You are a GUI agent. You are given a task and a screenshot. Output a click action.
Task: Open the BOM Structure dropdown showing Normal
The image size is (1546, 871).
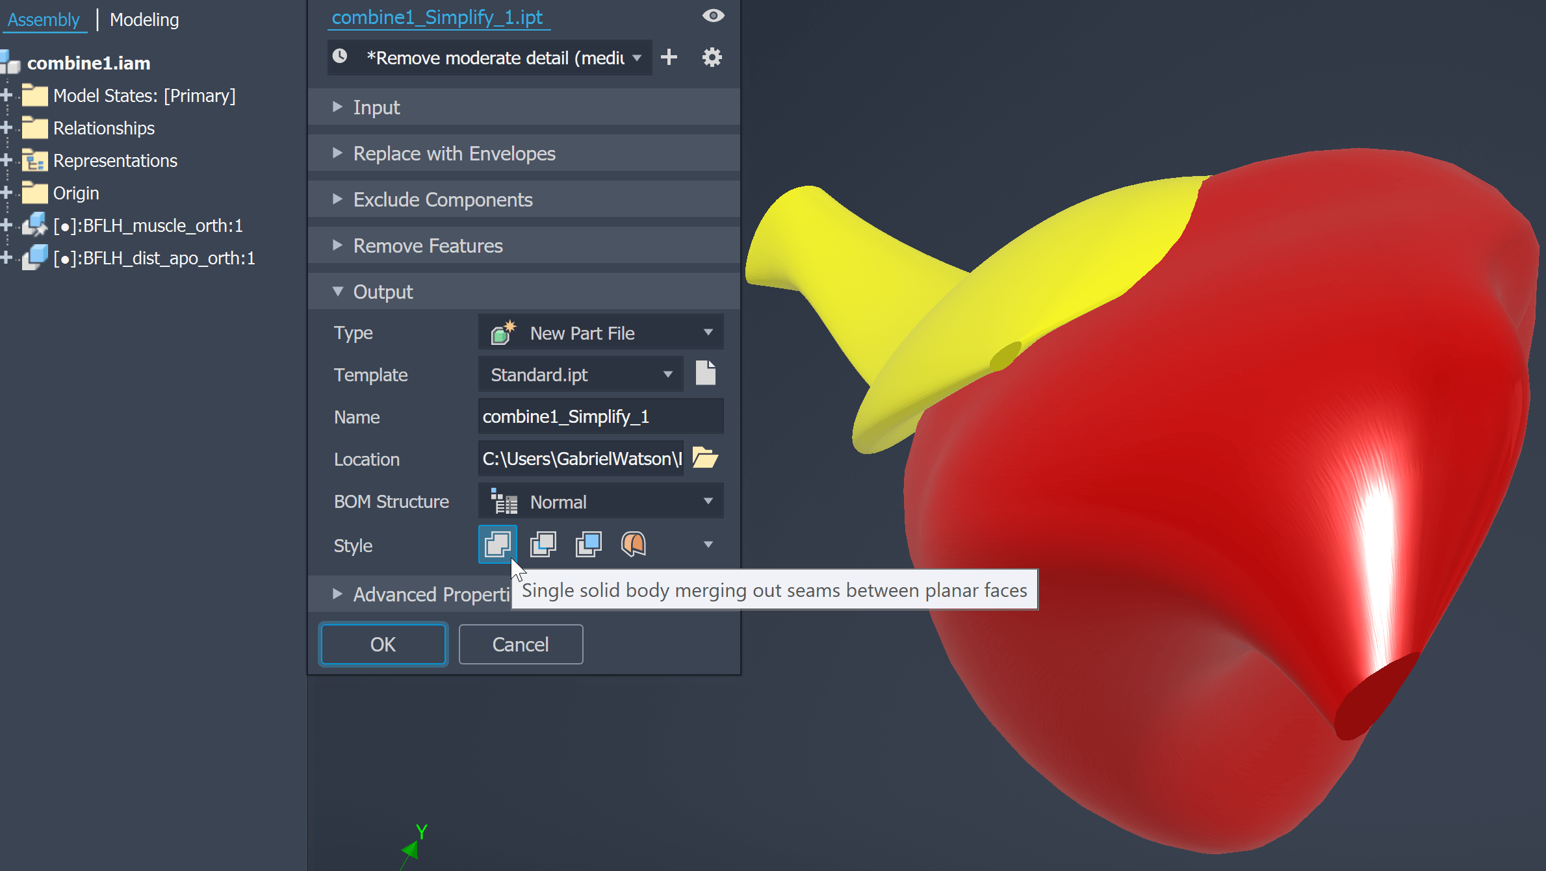(708, 501)
